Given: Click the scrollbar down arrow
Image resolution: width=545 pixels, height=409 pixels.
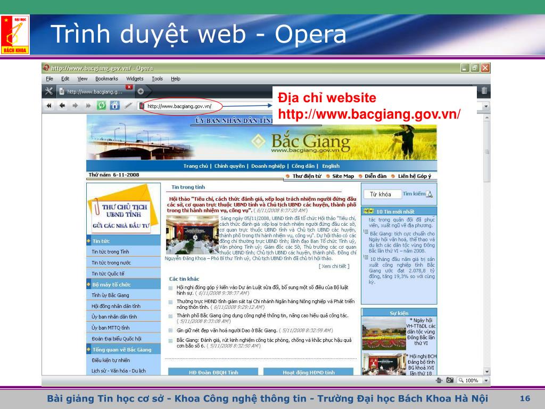Looking at the screenshot, I should point(486,371).
